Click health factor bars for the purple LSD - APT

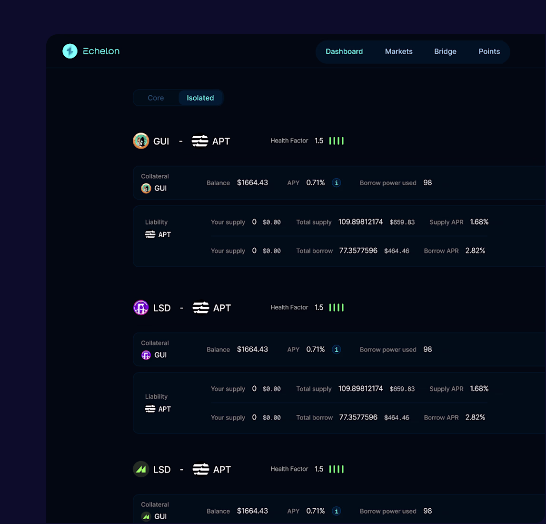coord(337,307)
